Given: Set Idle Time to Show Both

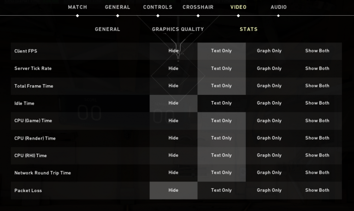Looking at the screenshot, I should tap(317, 103).
